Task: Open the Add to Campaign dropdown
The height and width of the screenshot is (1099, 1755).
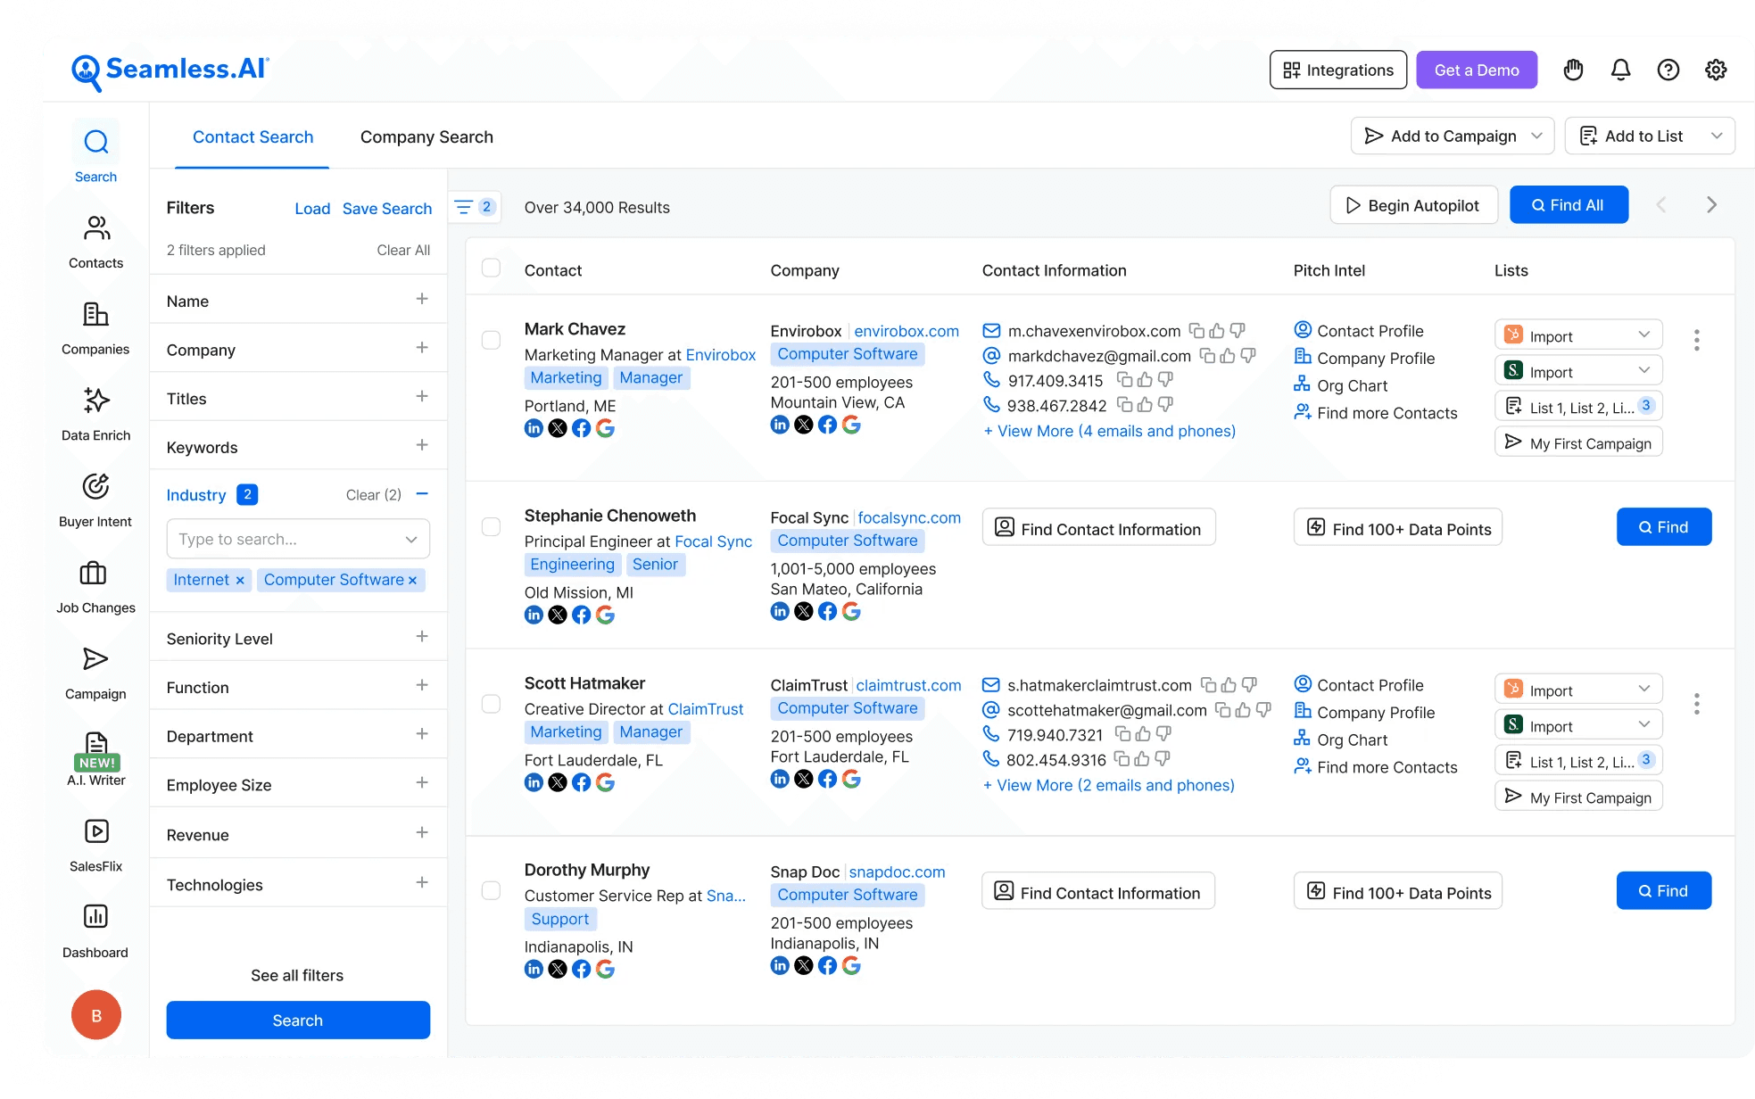Action: coord(1452,136)
